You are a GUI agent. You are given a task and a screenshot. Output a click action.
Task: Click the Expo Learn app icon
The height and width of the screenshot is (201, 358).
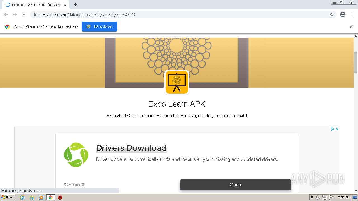point(177,82)
